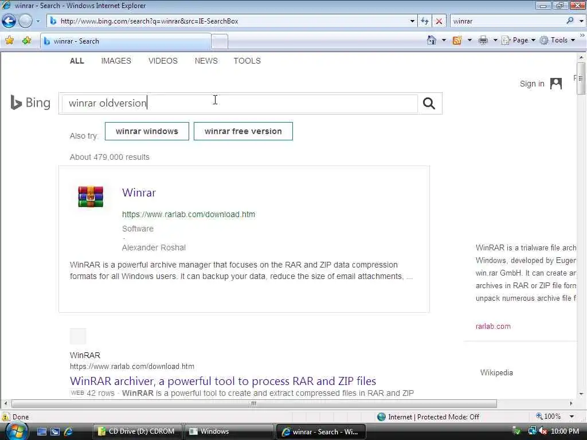Click the Home icon in the toolbar

click(431, 40)
